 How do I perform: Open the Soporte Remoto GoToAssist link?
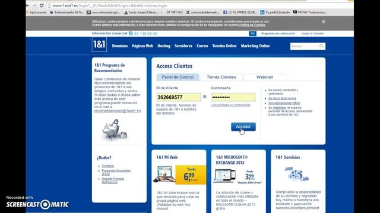[113, 180]
